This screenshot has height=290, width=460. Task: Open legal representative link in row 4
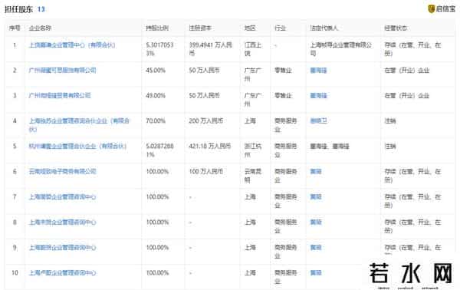pyautogui.click(x=318, y=120)
